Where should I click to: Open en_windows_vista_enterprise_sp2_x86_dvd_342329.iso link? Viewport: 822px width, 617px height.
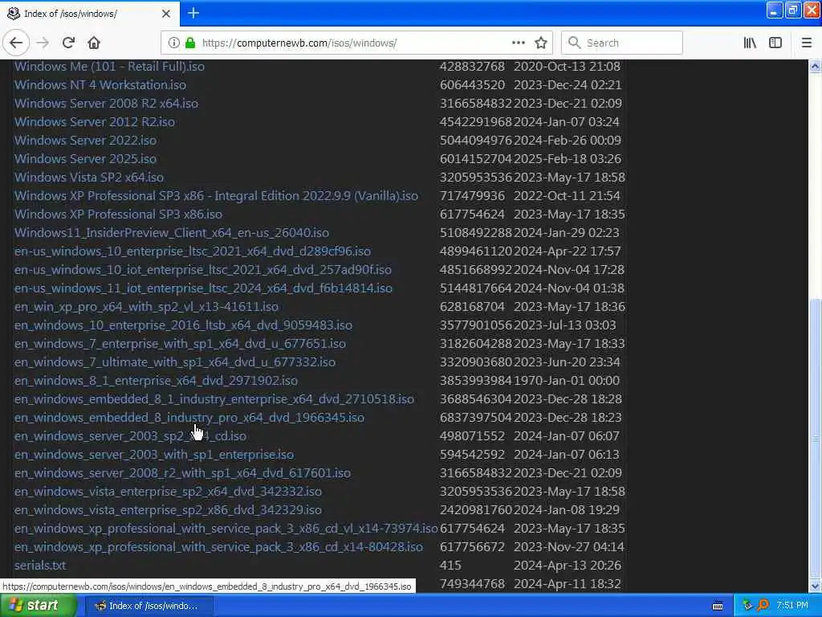click(x=168, y=510)
